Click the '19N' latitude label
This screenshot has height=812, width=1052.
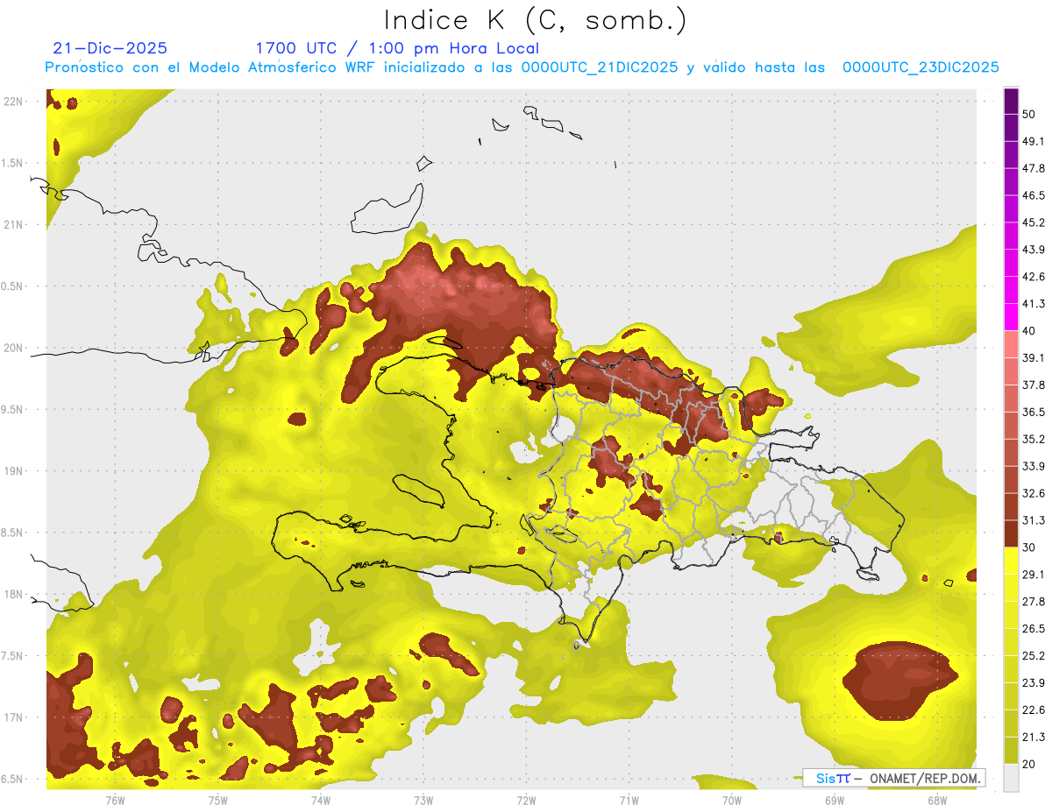[x=13, y=471]
